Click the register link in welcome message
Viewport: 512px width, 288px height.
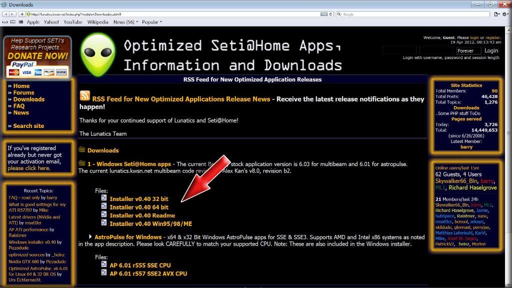coord(492,37)
